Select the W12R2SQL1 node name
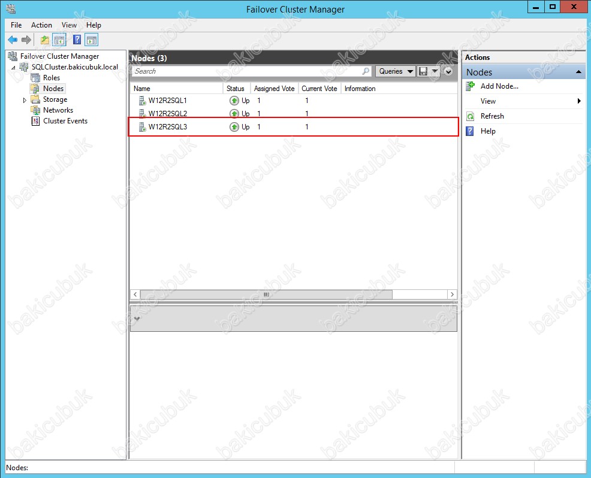 [168, 101]
